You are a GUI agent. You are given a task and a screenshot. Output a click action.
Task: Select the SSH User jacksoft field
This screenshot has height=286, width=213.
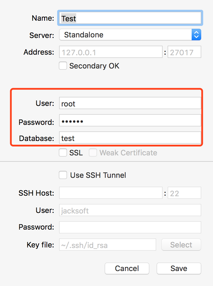(130, 210)
